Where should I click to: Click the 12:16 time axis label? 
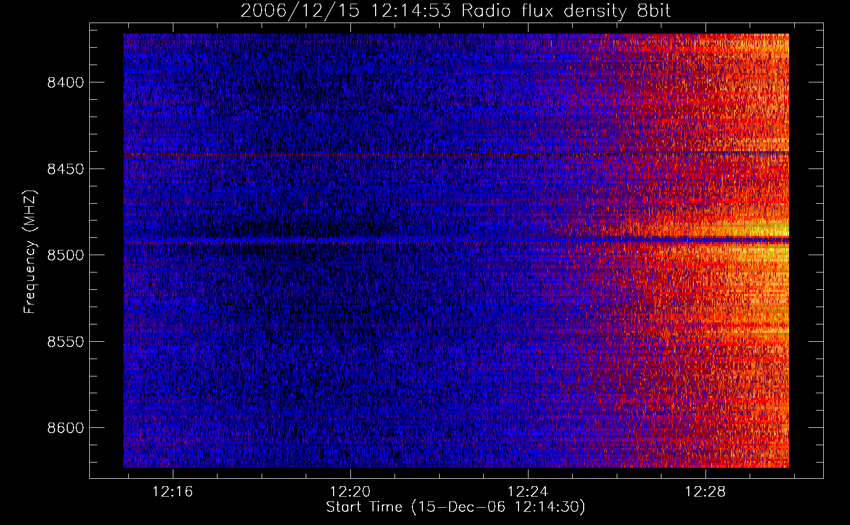[x=173, y=491]
